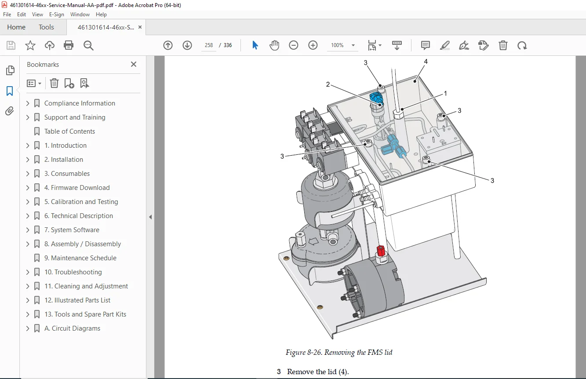Screen dimensions: 586x379
Task: Upload the file to cloud storage
Action: [50, 45]
